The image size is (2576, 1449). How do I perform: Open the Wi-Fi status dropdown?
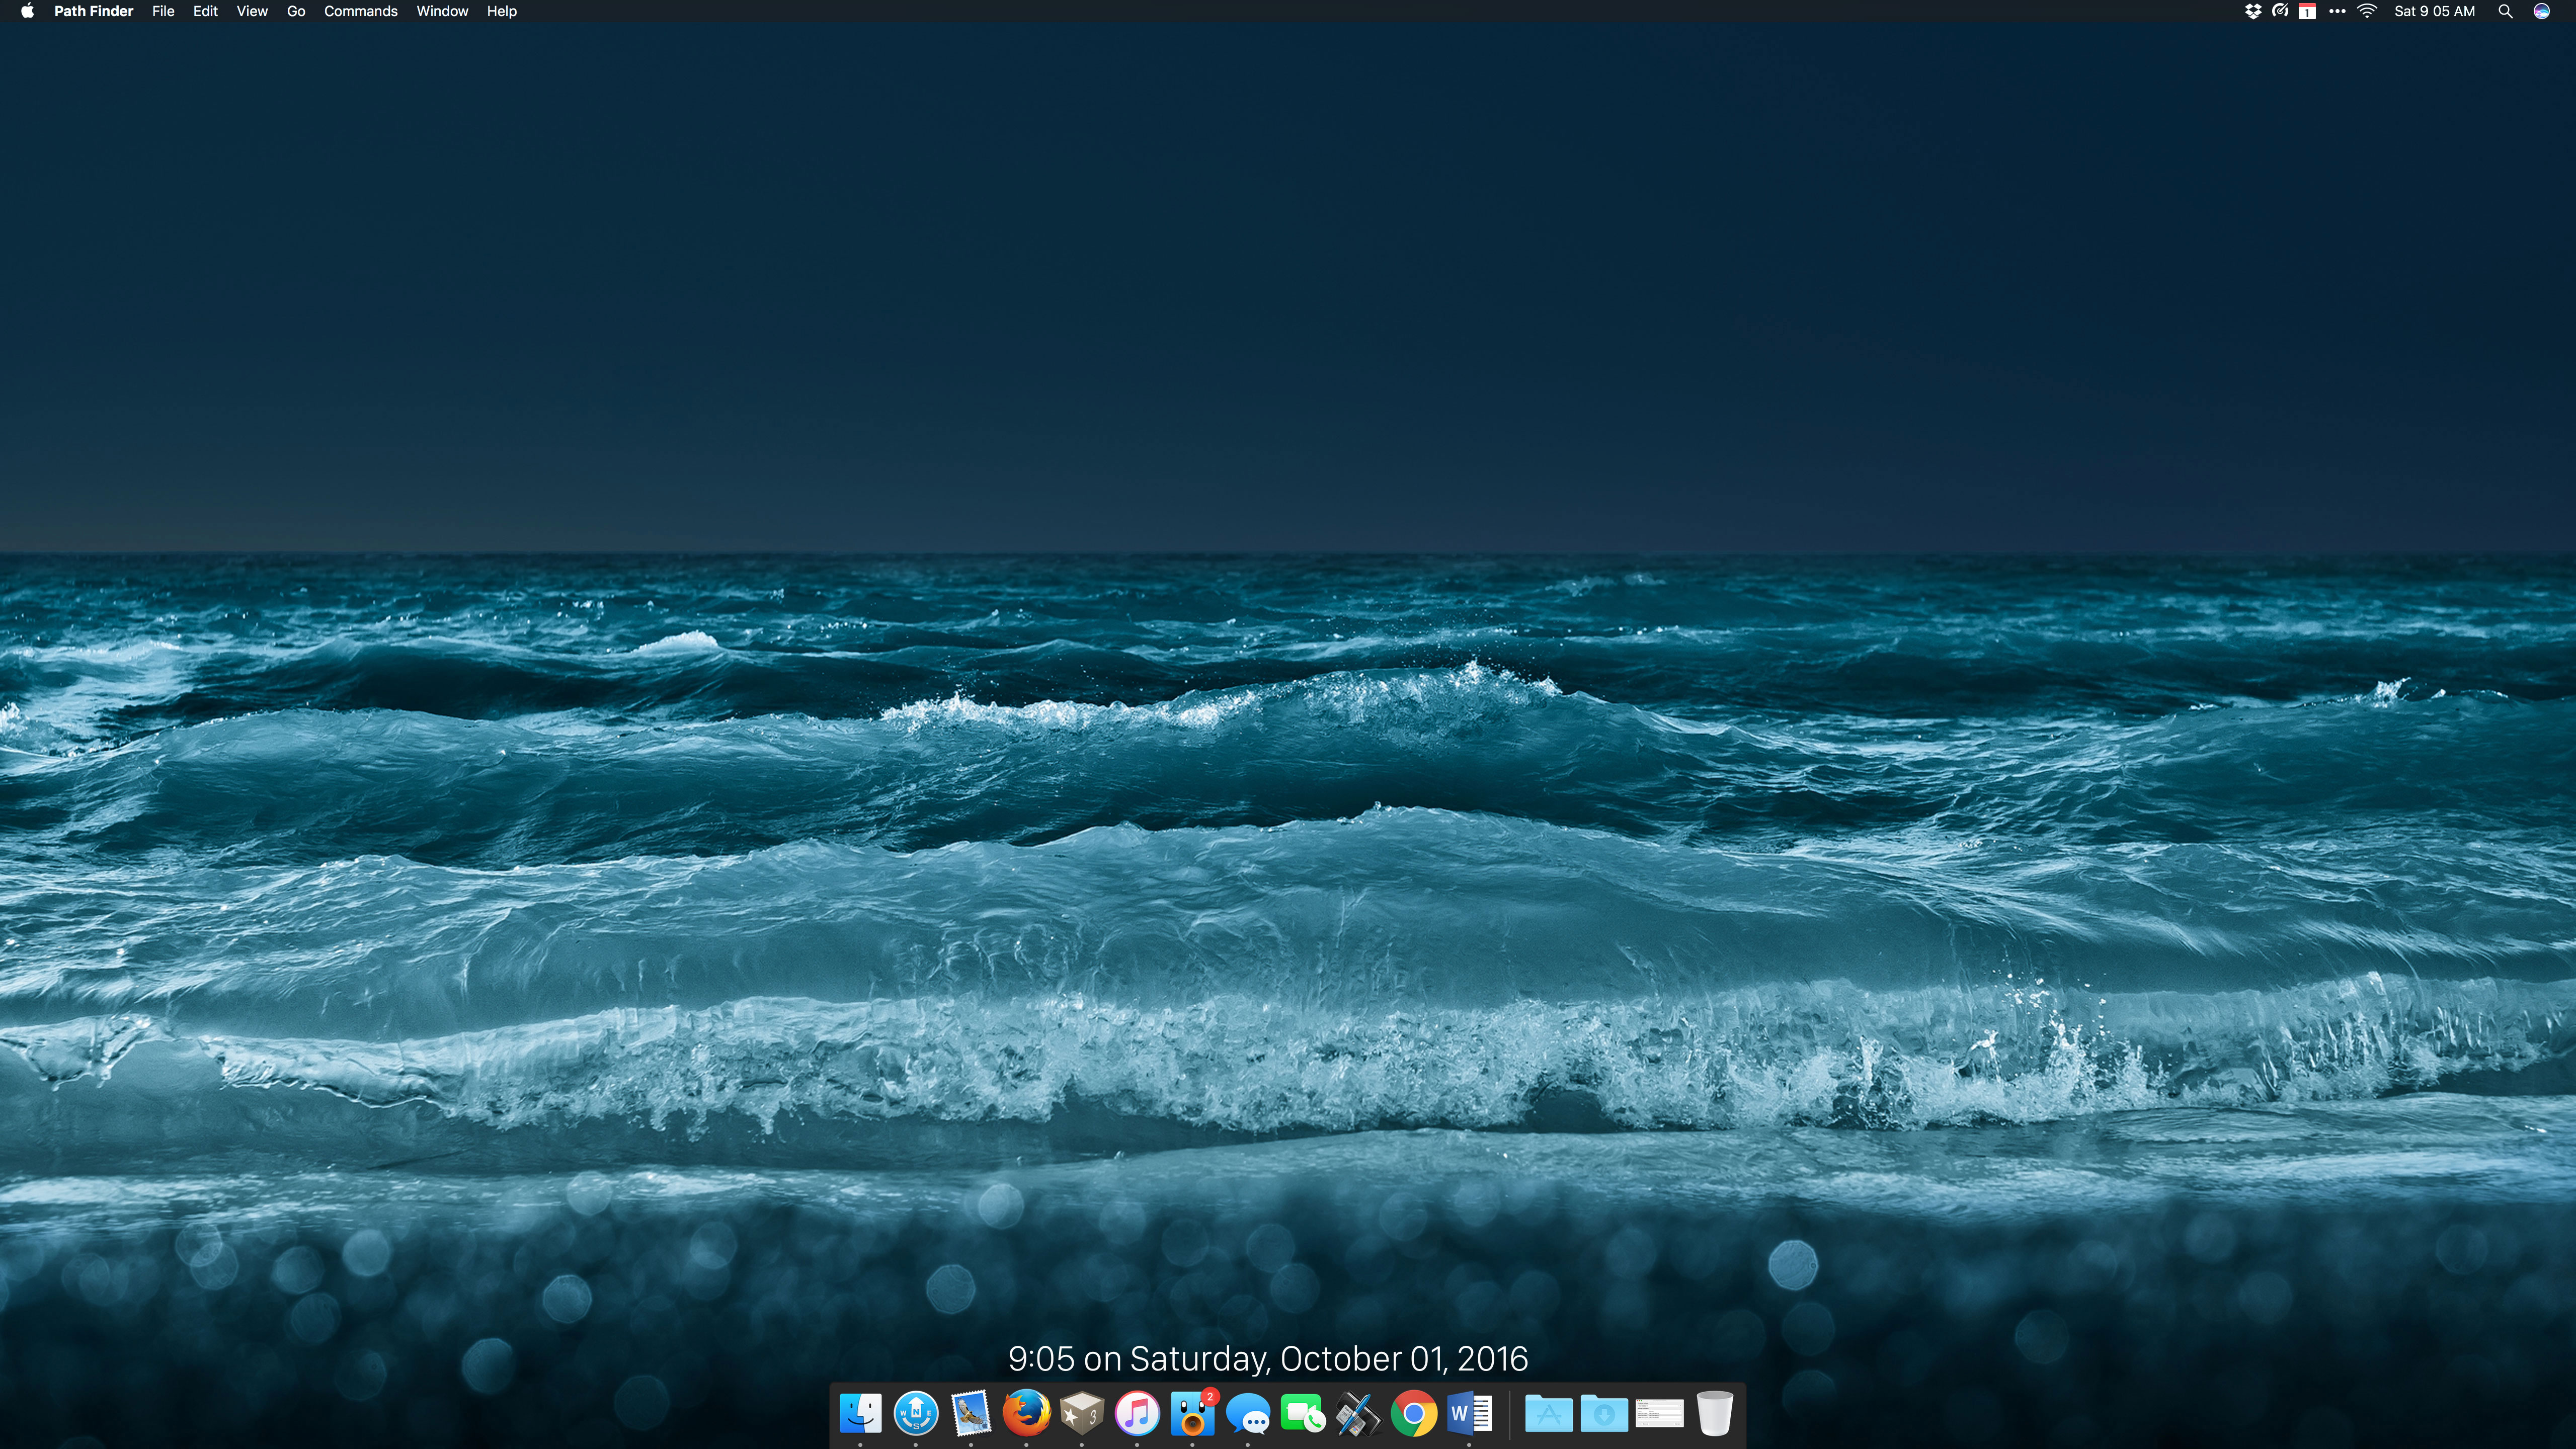tap(2367, 11)
